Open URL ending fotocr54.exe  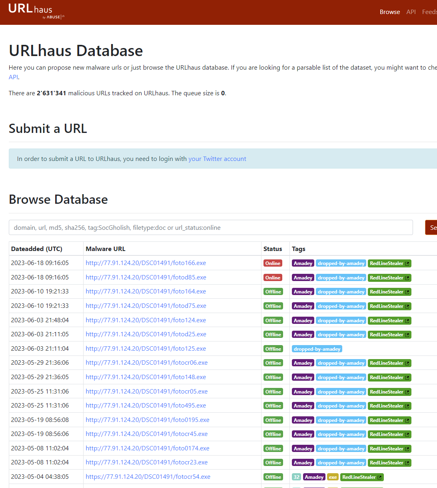pos(148,477)
